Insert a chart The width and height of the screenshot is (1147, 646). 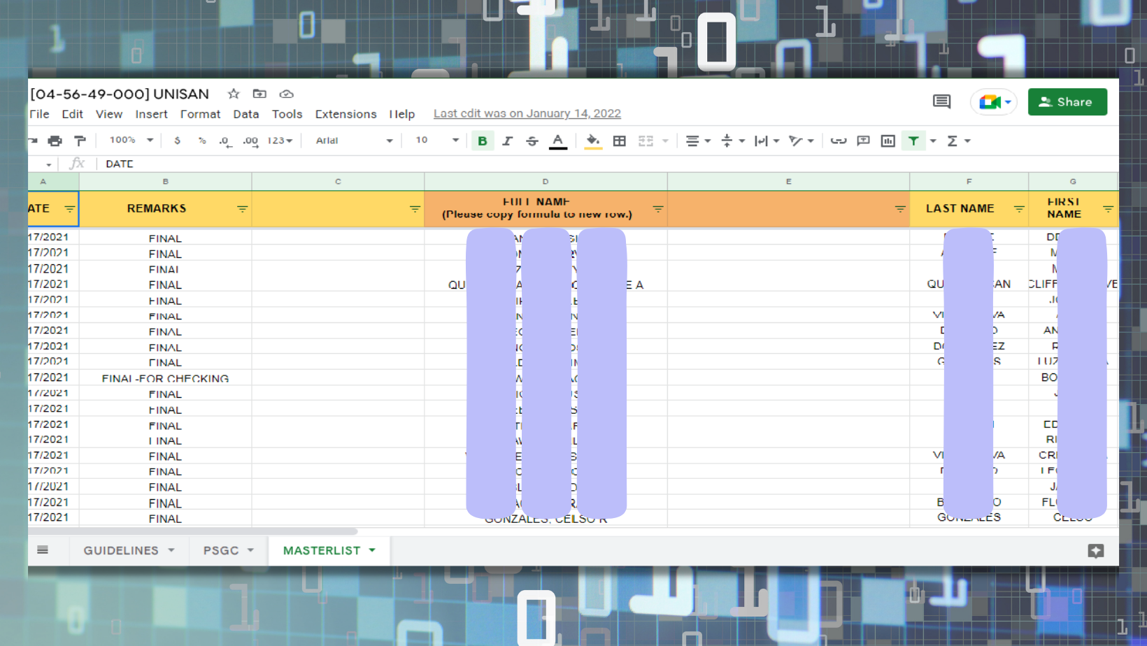click(x=888, y=141)
